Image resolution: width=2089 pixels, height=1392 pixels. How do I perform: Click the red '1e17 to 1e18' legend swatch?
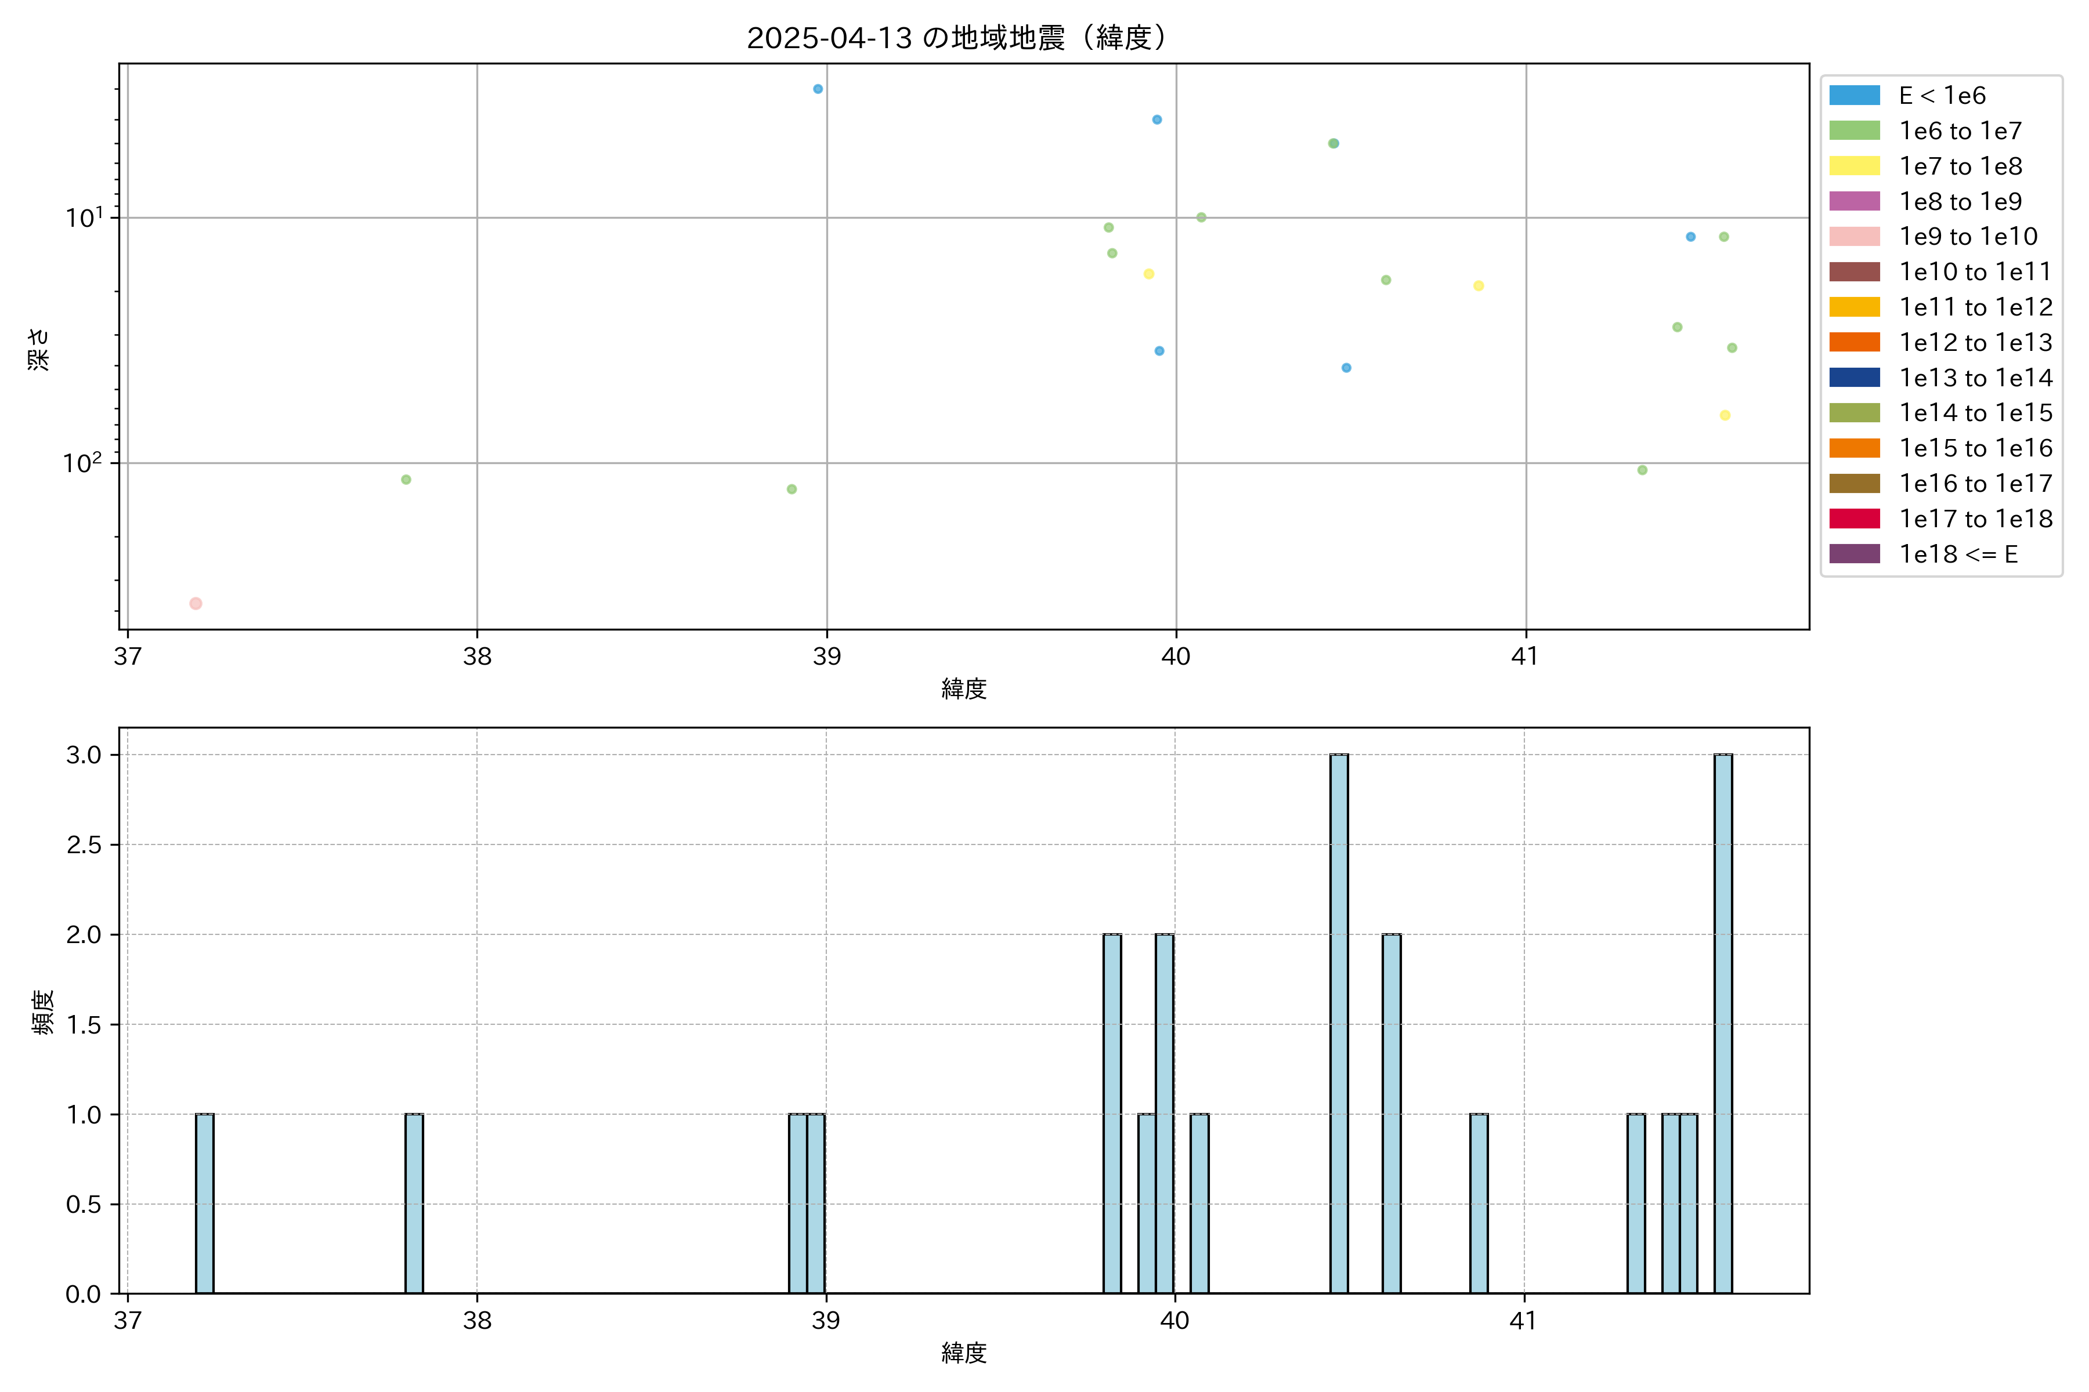[x=1853, y=519]
